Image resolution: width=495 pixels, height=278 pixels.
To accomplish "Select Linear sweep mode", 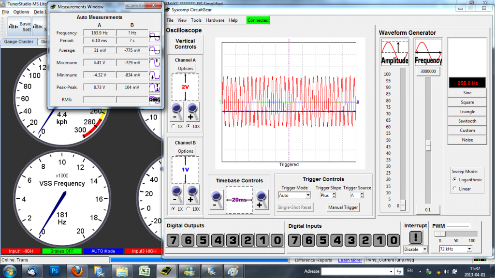I will click(454, 189).
